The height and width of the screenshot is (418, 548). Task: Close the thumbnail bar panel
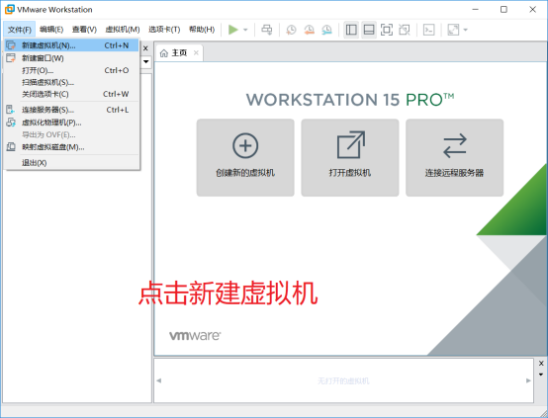click(541, 364)
